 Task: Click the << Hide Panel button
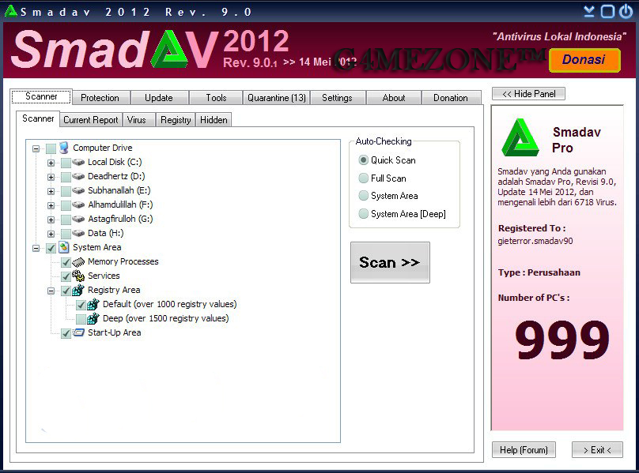click(528, 94)
